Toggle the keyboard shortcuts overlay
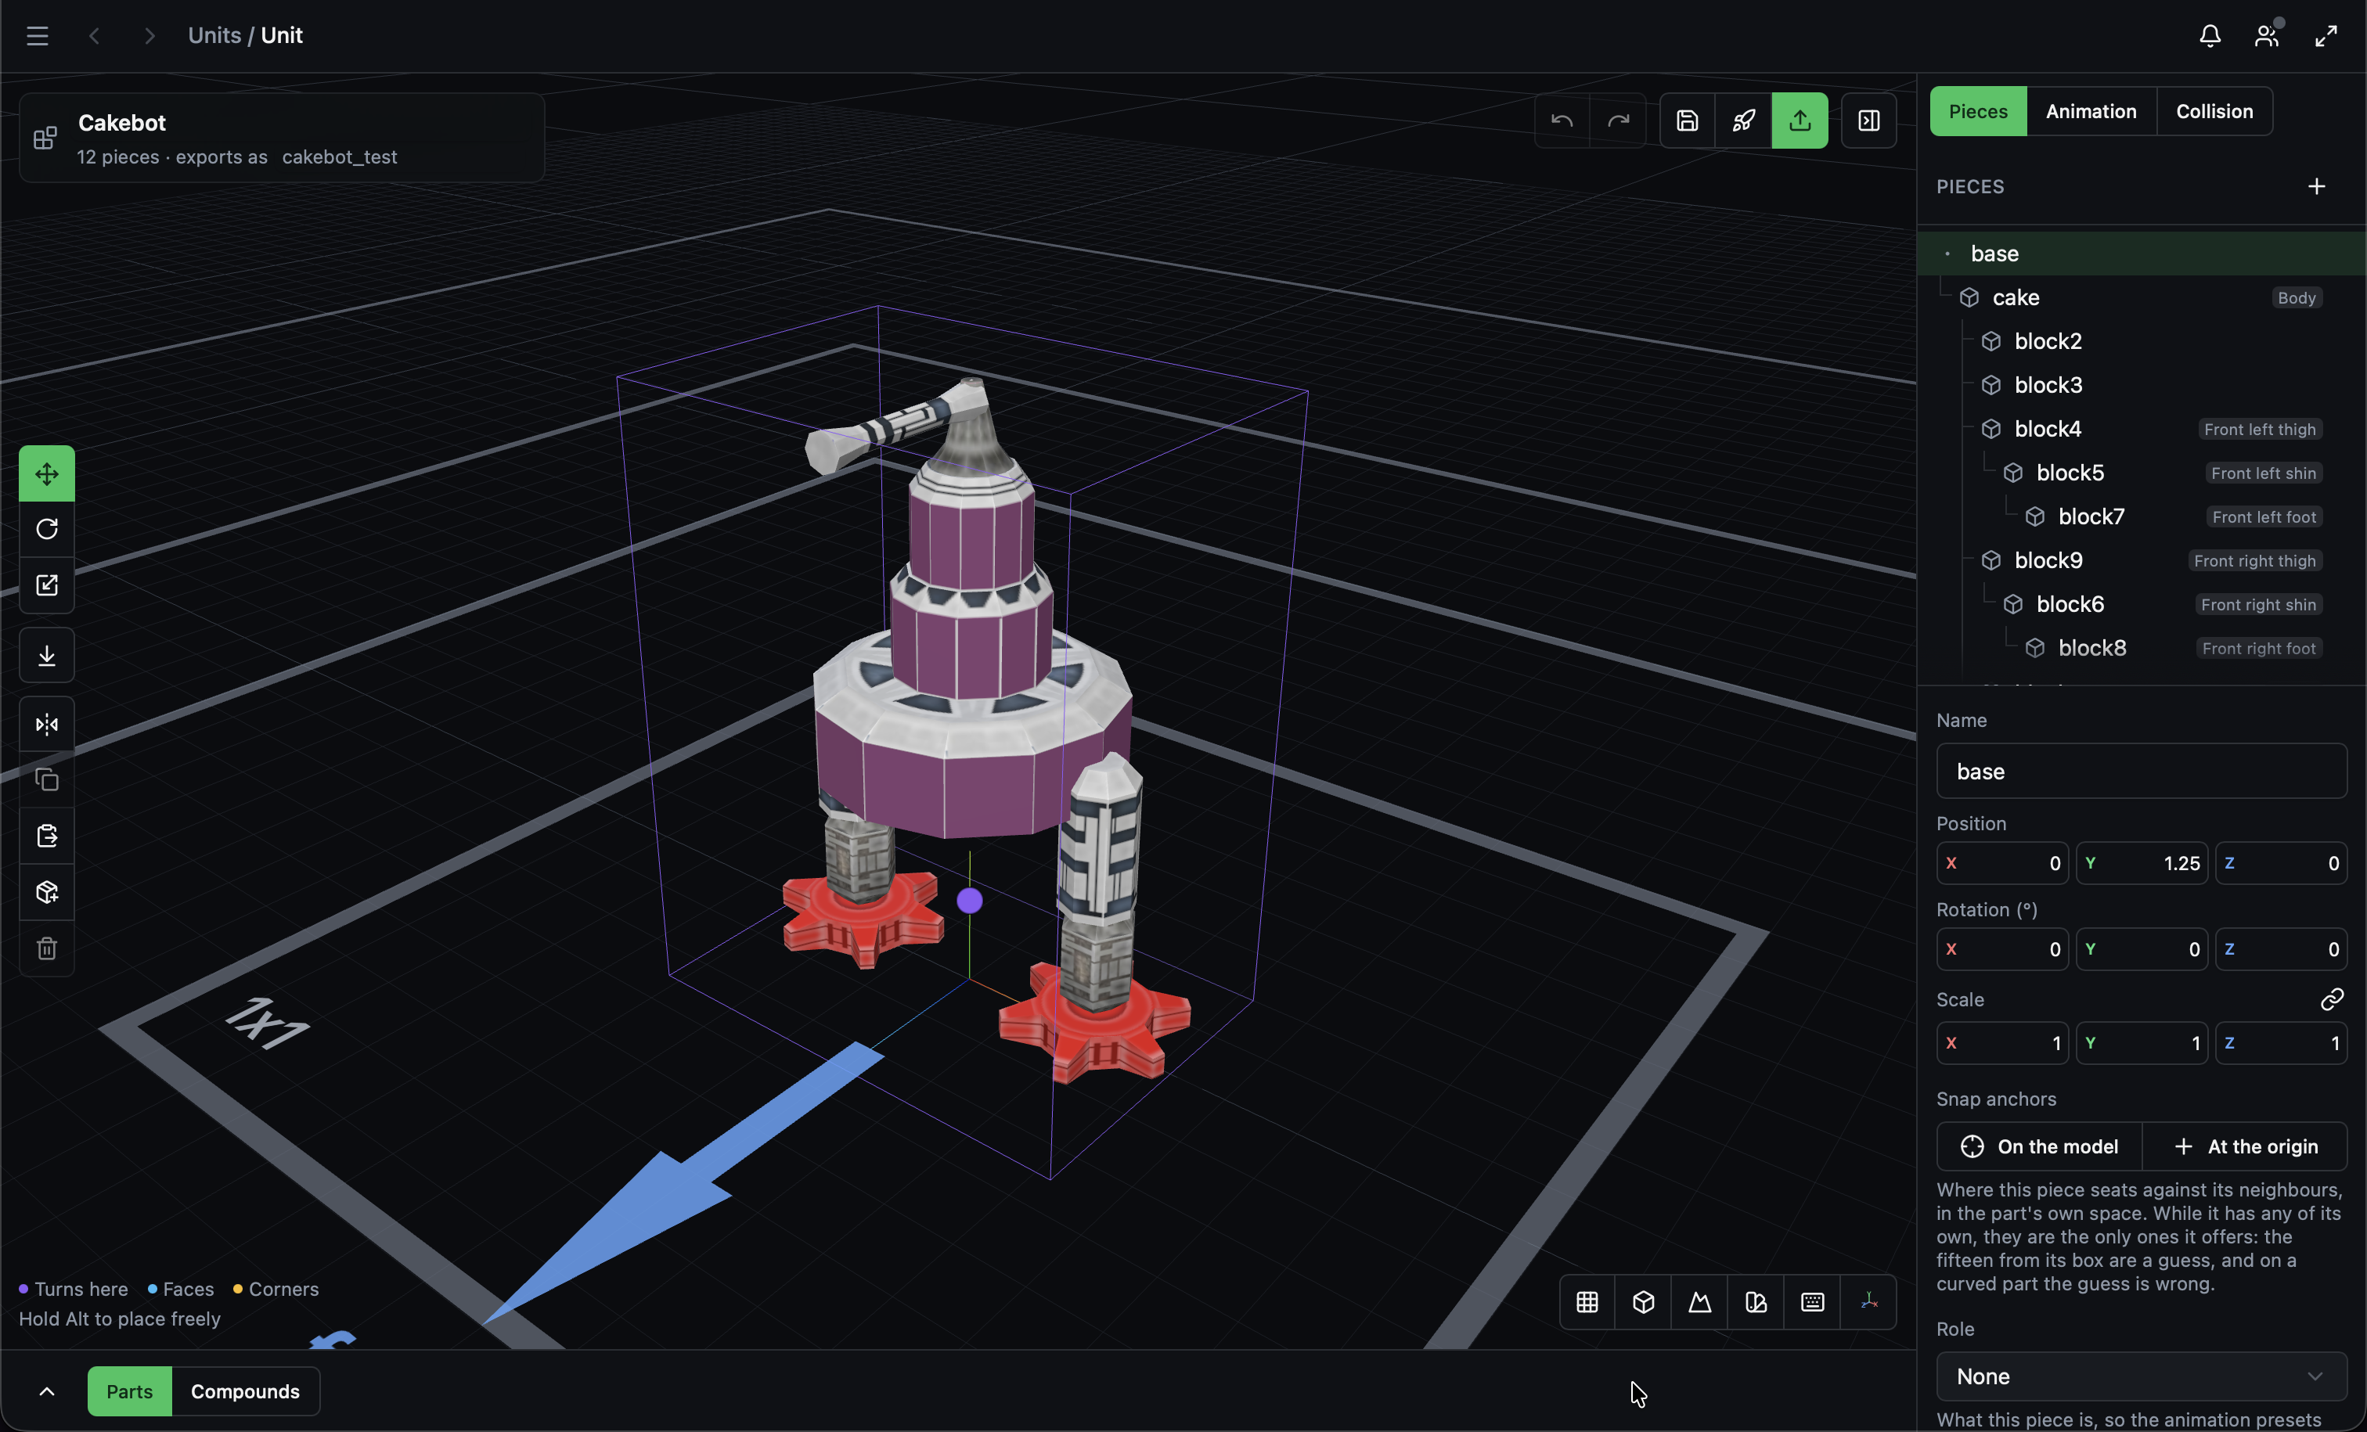This screenshot has height=1432, width=2367. [1812, 1302]
